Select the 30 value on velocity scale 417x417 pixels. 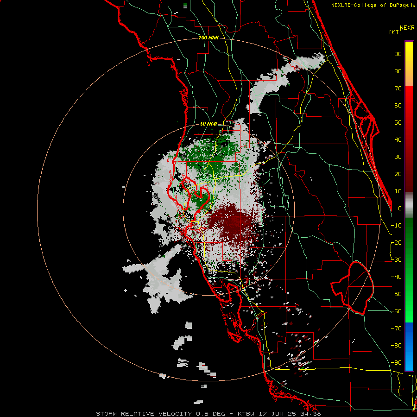(398, 157)
